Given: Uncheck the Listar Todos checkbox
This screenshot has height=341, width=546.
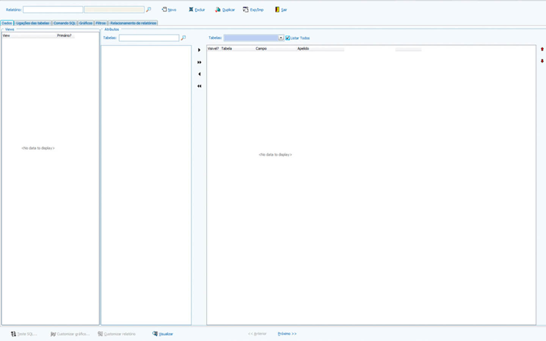Looking at the screenshot, I should click(x=288, y=38).
